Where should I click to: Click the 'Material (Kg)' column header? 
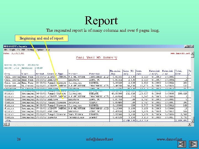tap(115, 72)
